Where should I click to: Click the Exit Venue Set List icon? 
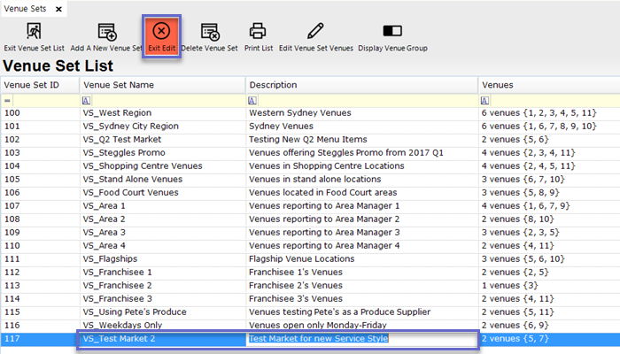point(34,33)
